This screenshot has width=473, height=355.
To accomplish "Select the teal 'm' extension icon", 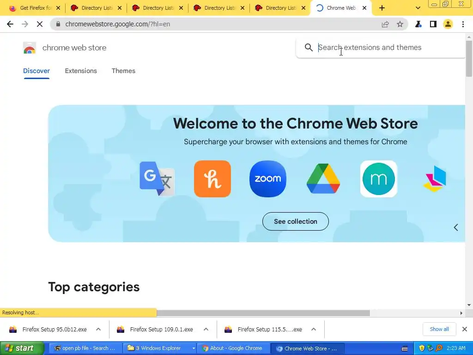I will (x=379, y=179).
